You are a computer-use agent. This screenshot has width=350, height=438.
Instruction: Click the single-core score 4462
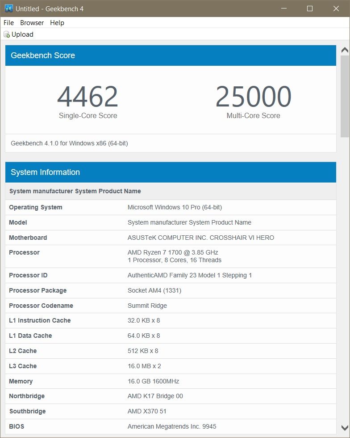coord(88,97)
